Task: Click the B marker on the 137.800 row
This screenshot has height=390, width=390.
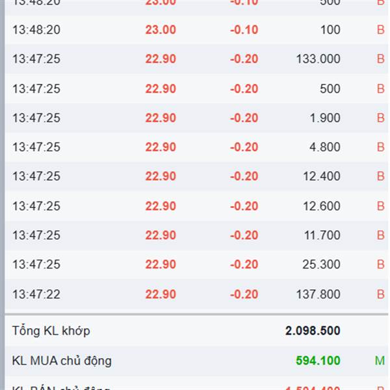Action: click(x=381, y=294)
